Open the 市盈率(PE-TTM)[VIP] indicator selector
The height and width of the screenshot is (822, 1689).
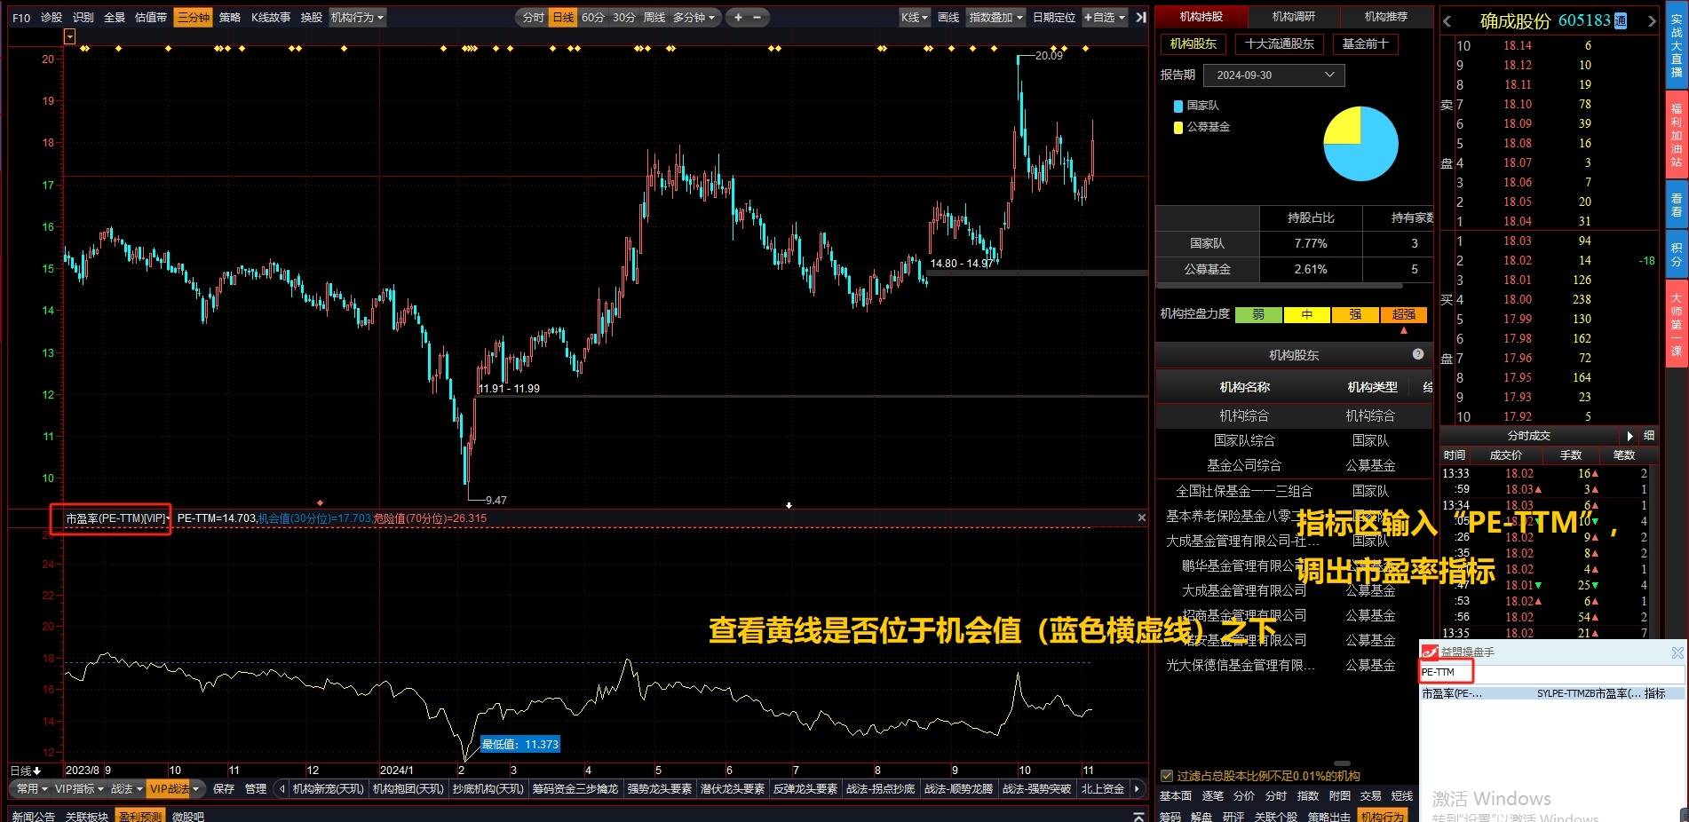click(117, 518)
